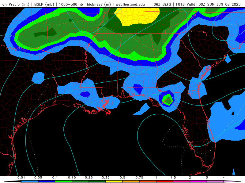Select the light orange 0.5 legend swatch

coord(131,181)
